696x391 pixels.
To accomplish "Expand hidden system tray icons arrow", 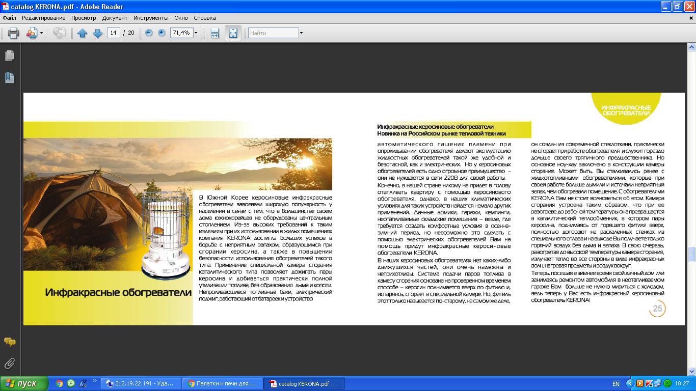I will [x=630, y=383].
